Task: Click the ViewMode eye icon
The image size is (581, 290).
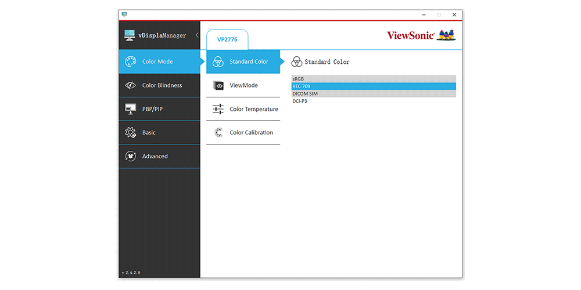Action: (218, 85)
